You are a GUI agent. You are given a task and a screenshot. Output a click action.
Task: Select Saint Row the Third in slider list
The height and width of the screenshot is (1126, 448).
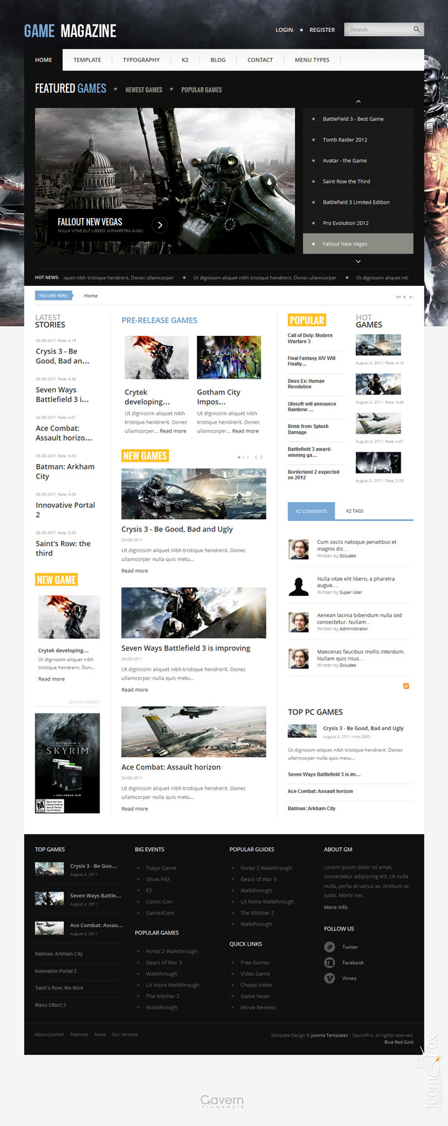pos(358,181)
